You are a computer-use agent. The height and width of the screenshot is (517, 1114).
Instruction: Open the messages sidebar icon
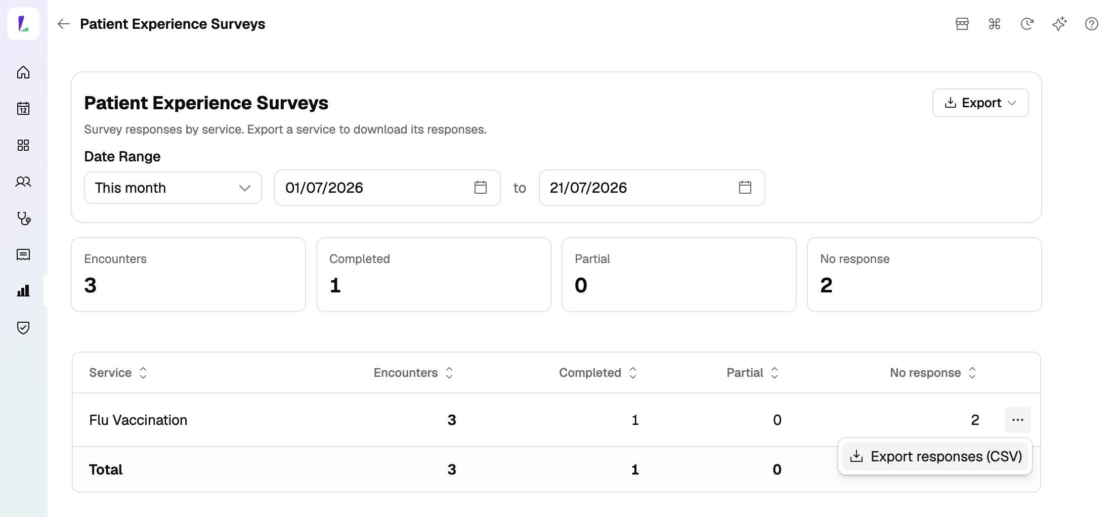point(23,254)
